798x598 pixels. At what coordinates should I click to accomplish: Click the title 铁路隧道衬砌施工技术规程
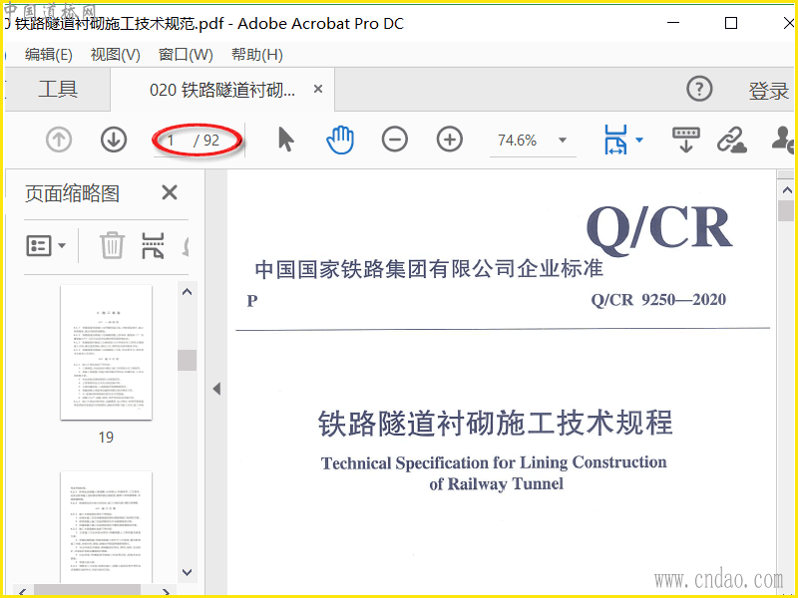coord(495,423)
